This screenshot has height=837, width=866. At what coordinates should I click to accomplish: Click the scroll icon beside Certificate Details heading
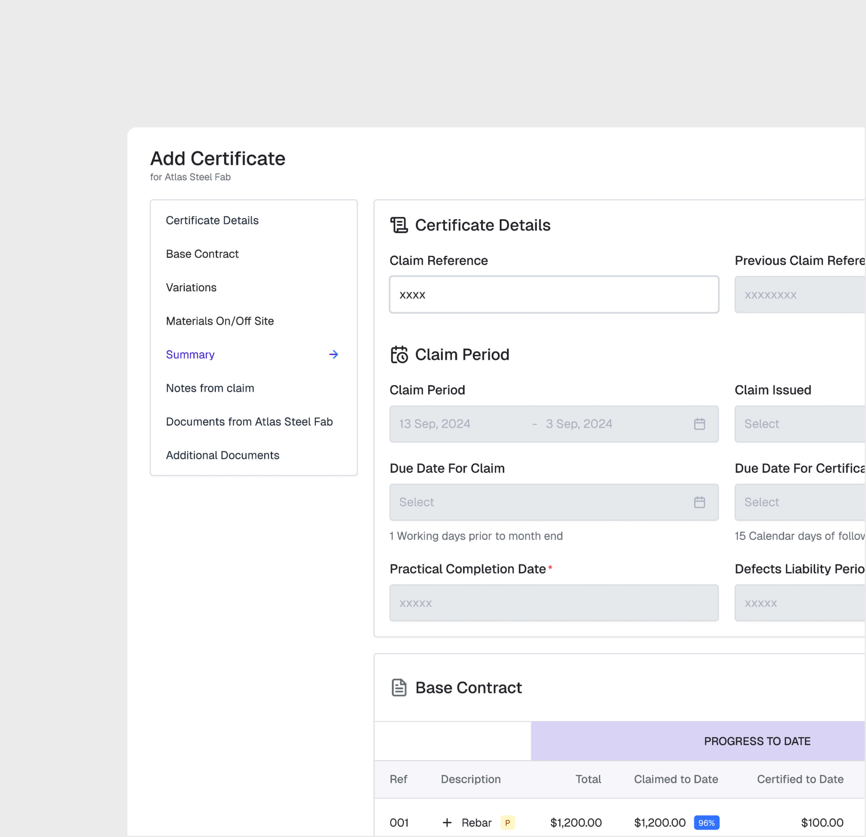click(399, 225)
